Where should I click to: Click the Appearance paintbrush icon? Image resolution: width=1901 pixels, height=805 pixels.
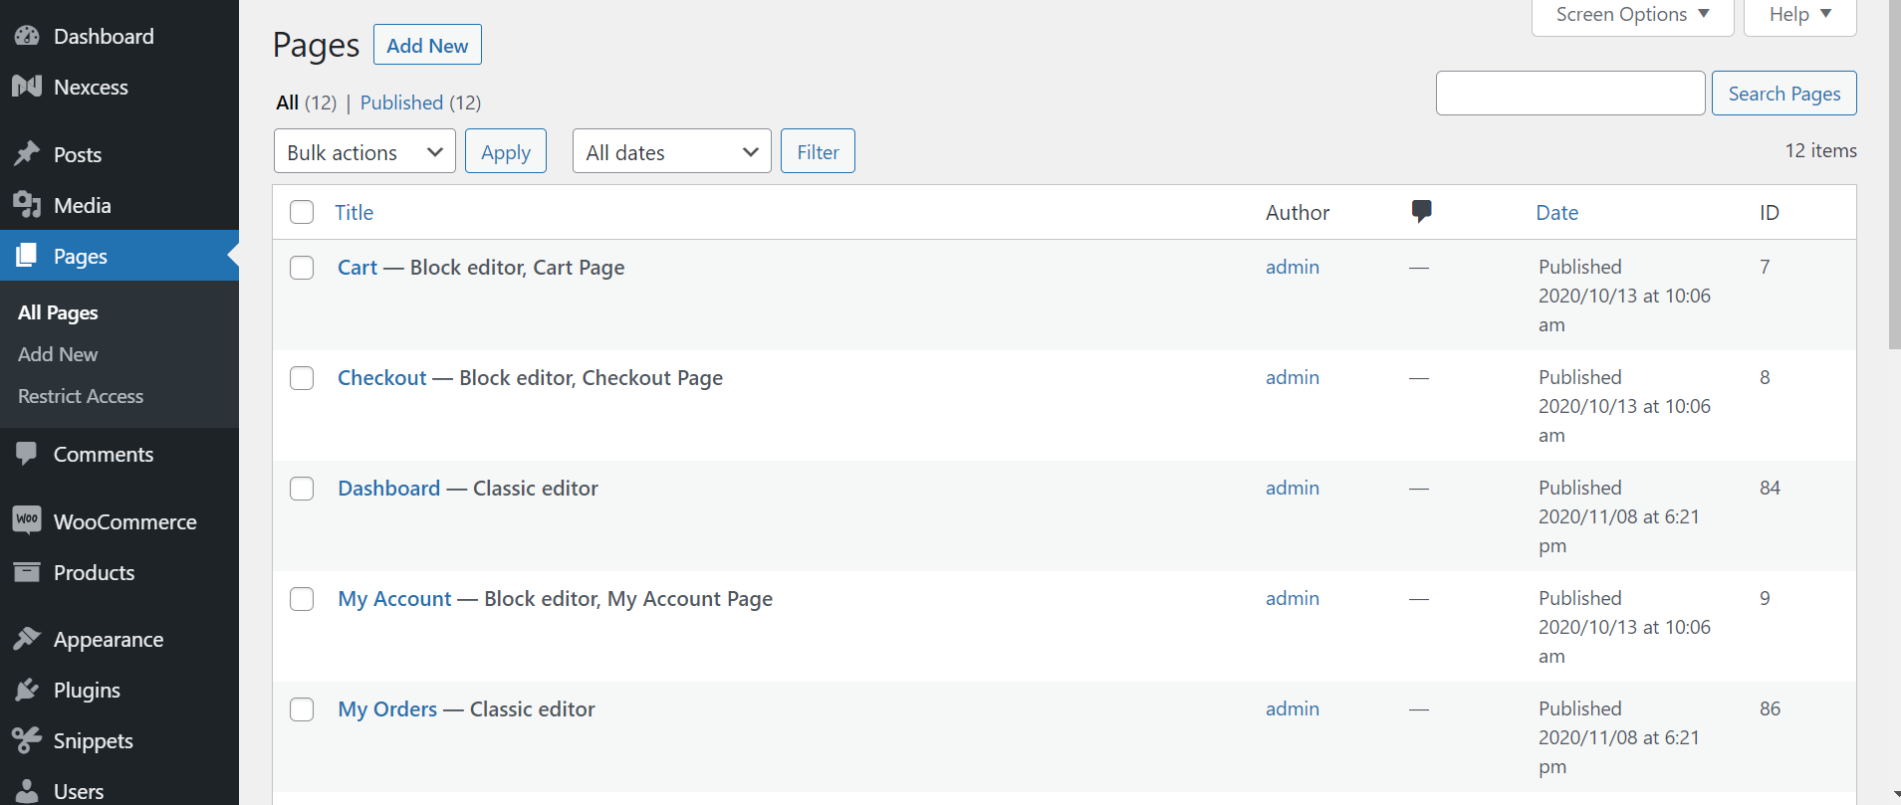(27, 639)
